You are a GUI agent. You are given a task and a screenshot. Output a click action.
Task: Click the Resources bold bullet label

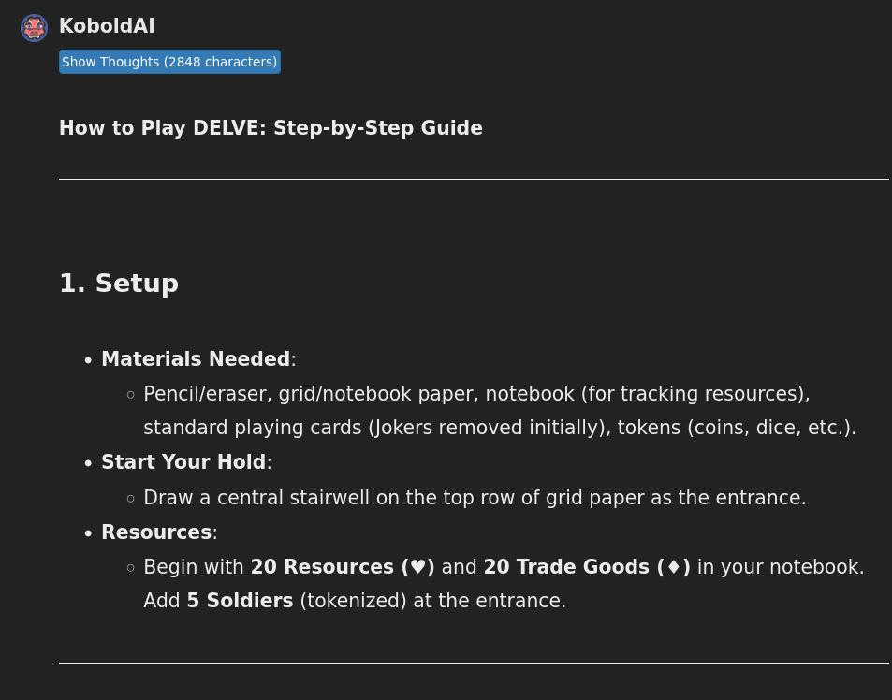(x=156, y=532)
